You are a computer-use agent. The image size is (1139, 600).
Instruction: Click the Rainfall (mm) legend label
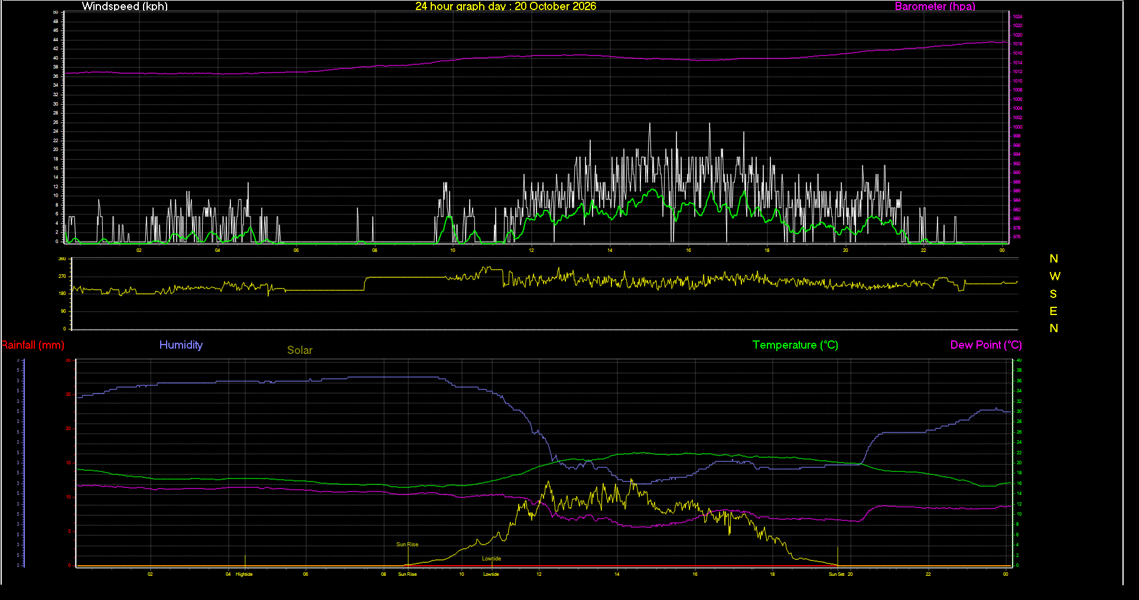click(32, 345)
